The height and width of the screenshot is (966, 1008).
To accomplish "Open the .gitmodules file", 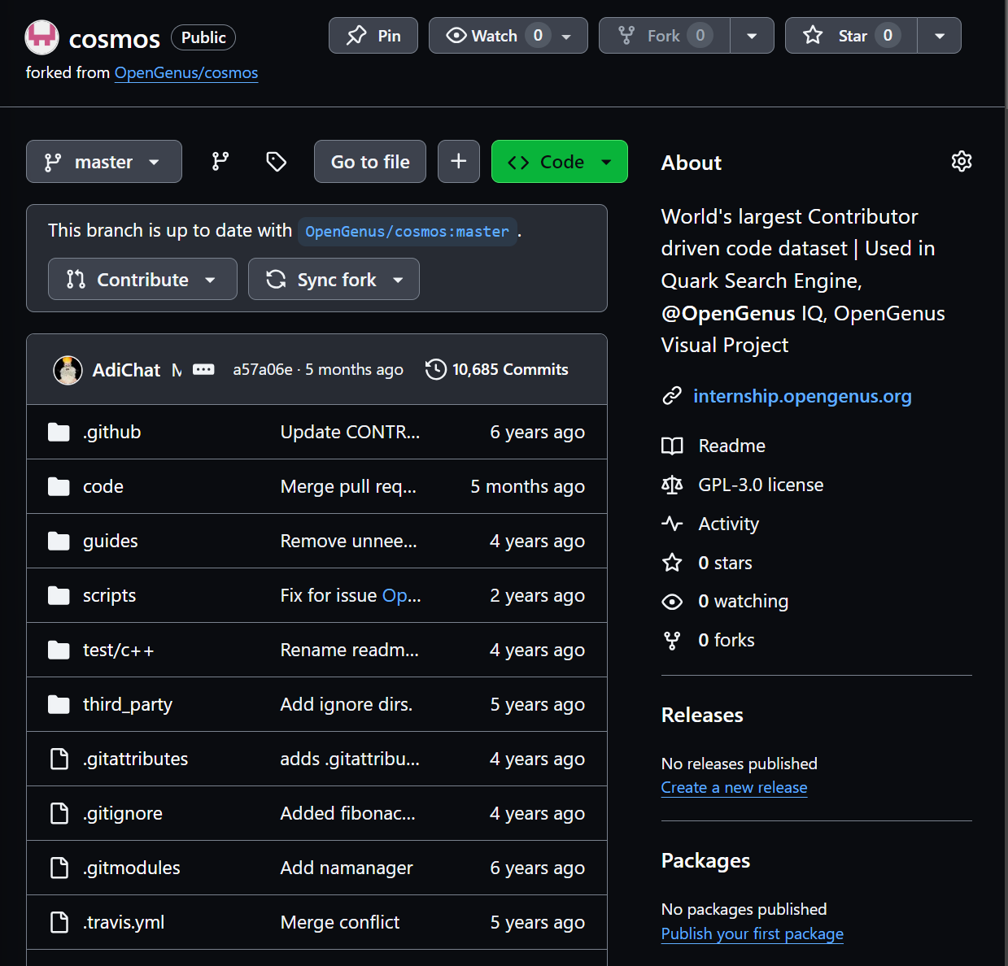I will [132, 868].
